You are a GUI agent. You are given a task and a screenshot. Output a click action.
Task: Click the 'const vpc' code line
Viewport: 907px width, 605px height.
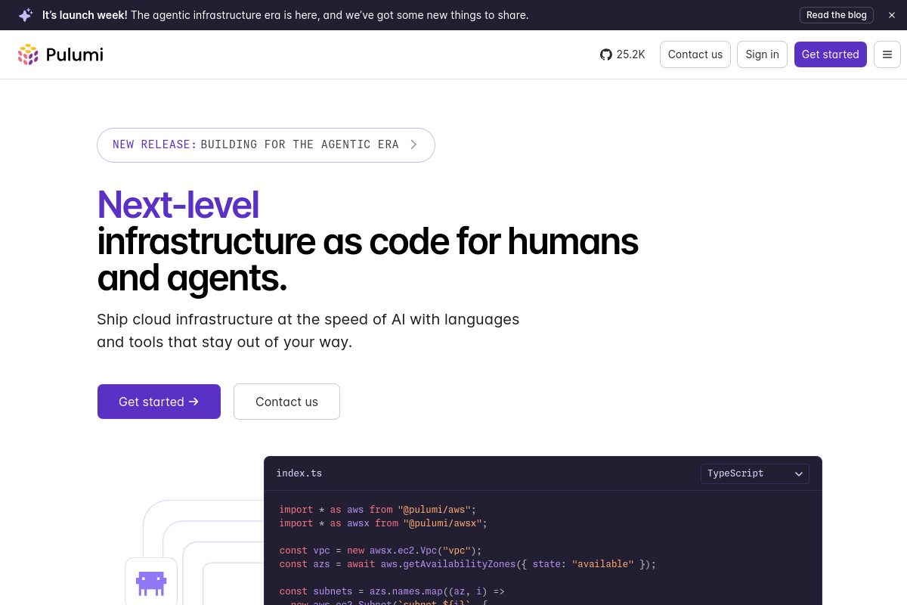(380, 551)
